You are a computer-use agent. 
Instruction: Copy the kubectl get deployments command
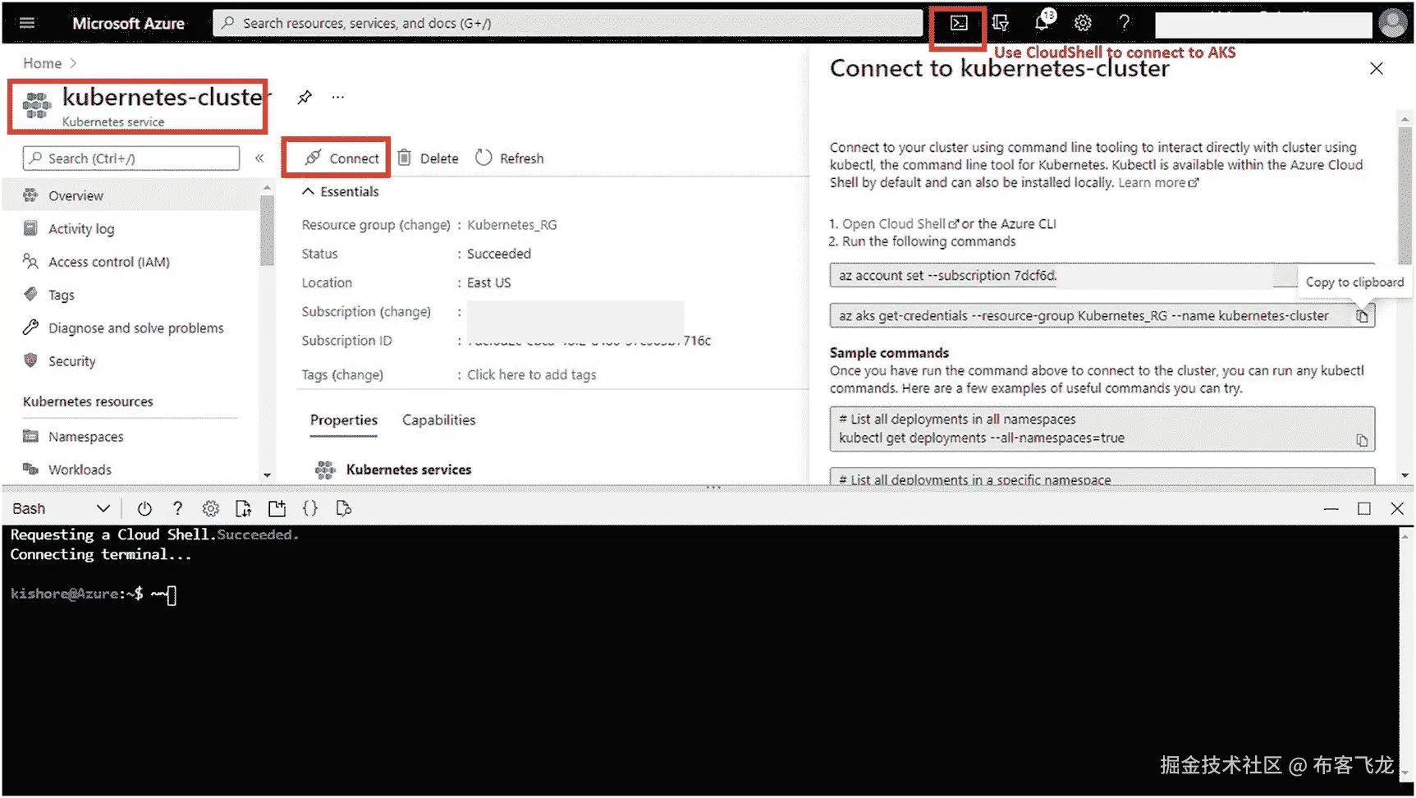(x=1362, y=440)
